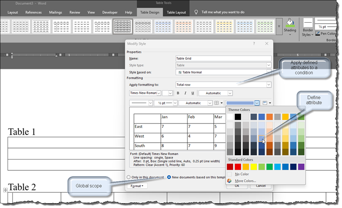Switch to the Table Layout tab
This screenshot has width=342, height=208.
[x=176, y=12]
